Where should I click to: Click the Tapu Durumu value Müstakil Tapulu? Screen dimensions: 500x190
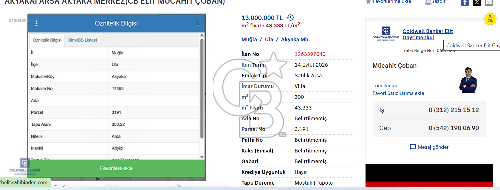click(x=313, y=183)
